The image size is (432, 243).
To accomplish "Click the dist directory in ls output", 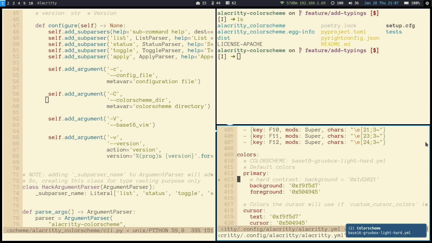I will (224, 38).
